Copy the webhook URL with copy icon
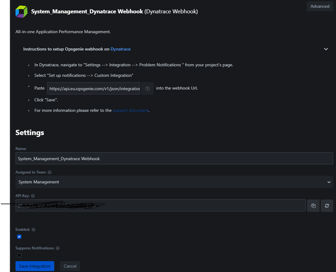Image resolution: width=336 pixels, height=272 pixels. (x=147, y=88)
